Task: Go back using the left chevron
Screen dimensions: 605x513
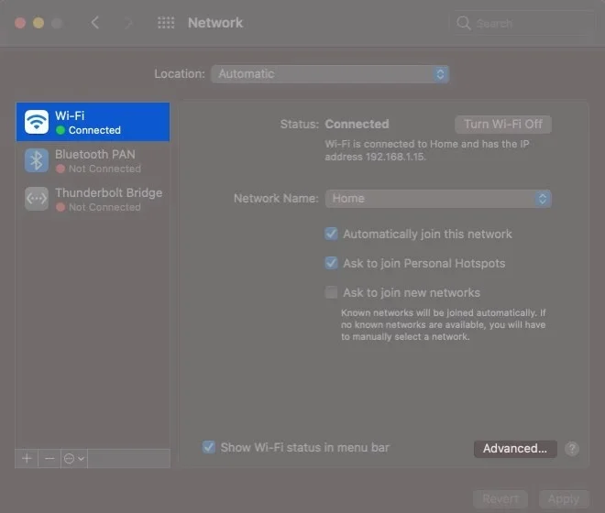Action: [x=95, y=23]
